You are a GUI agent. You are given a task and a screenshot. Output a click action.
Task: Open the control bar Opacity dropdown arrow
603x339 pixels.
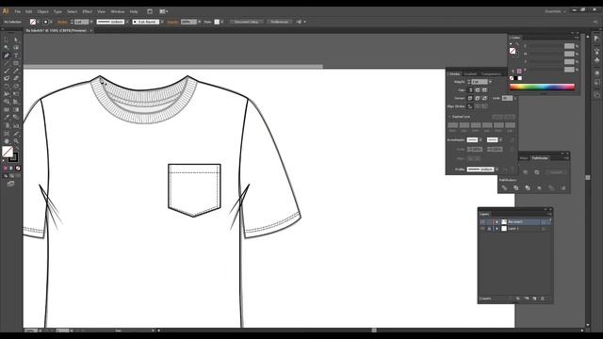tap(200, 22)
